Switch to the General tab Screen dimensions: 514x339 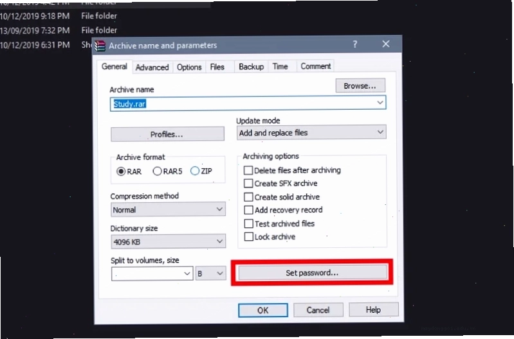pyautogui.click(x=115, y=66)
